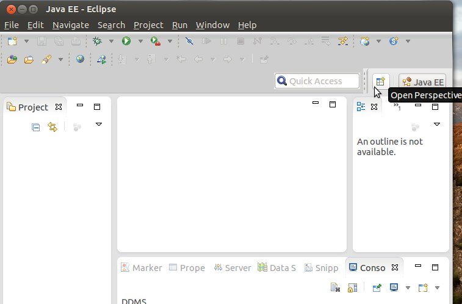Screen dimensions: 462x304
Task: Open the Run menu
Action: tap(179, 25)
